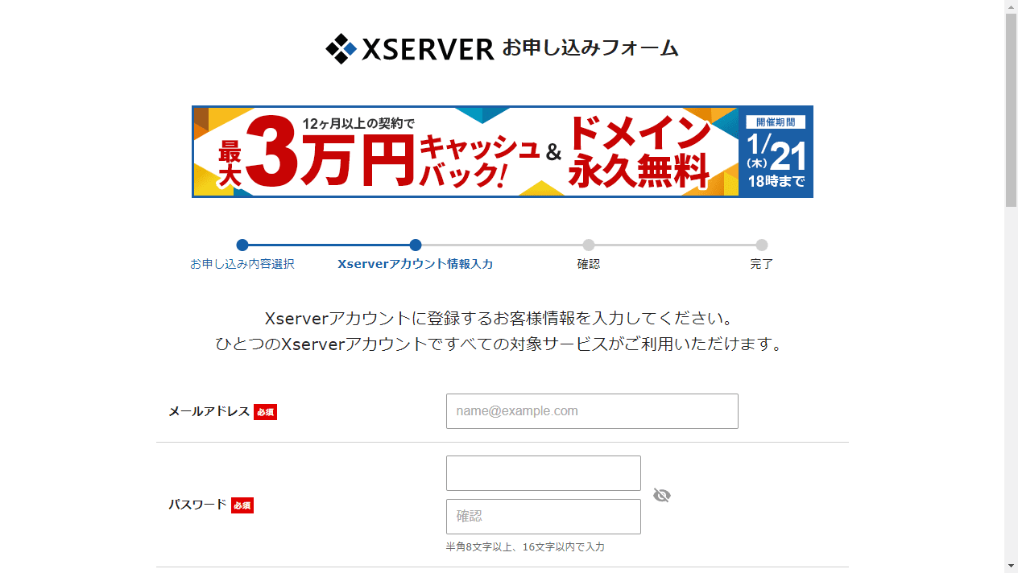Click the 確認 step label
The image size is (1018, 573).
pyautogui.click(x=589, y=264)
